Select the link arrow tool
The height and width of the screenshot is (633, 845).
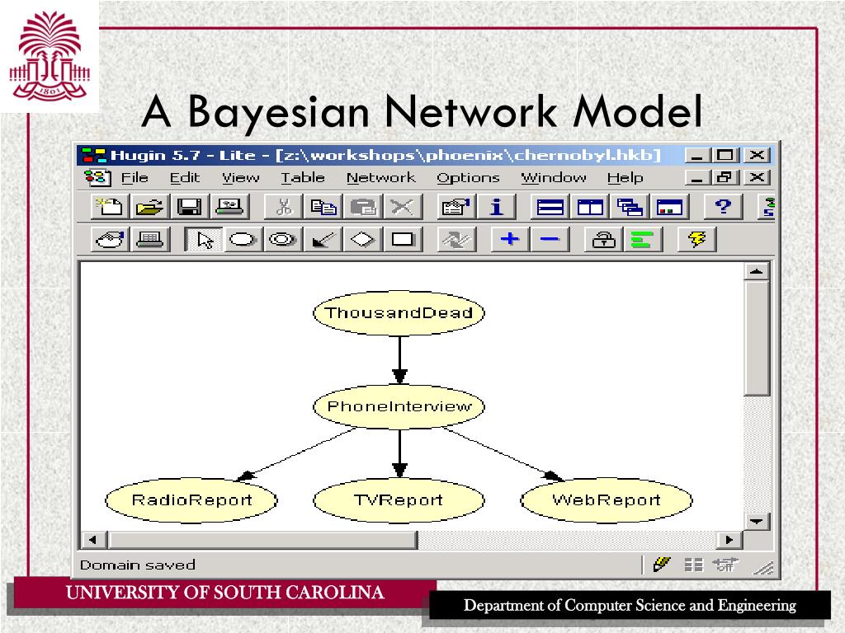pyautogui.click(x=323, y=240)
